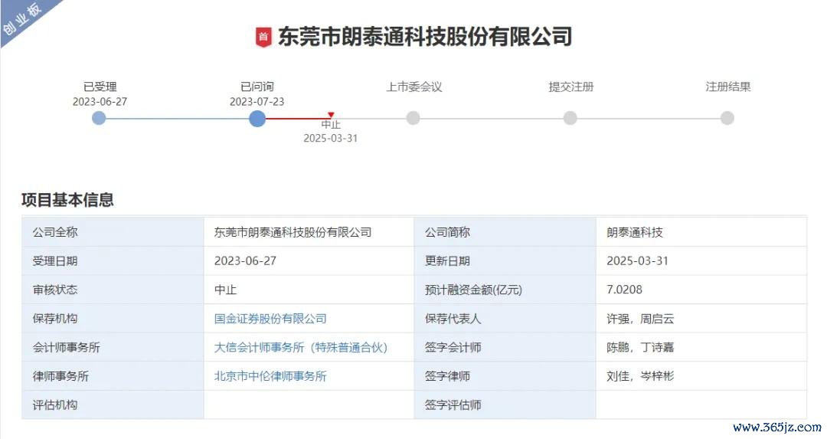Open the 大信会计师事务所（特殊普通合伙） link
Screen dimensions: 827x439
pyautogui.click(x=301, y=347)
